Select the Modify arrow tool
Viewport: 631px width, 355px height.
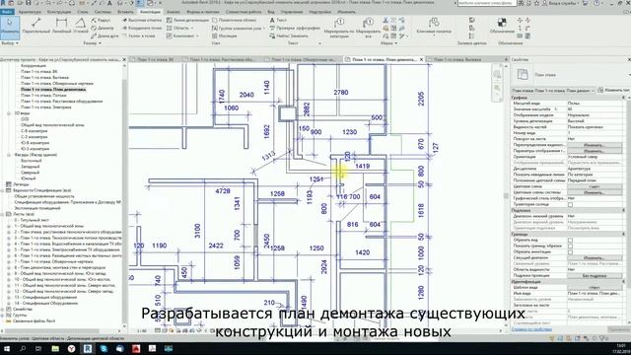9,27
